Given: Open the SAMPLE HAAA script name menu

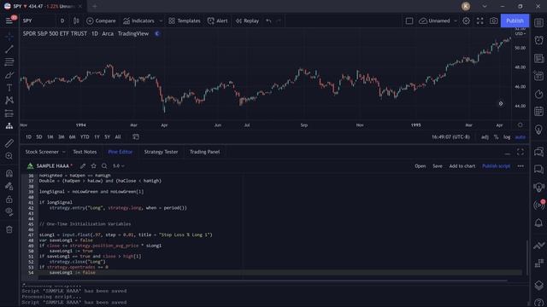Looking at the screenshot, I should [52, 166].
